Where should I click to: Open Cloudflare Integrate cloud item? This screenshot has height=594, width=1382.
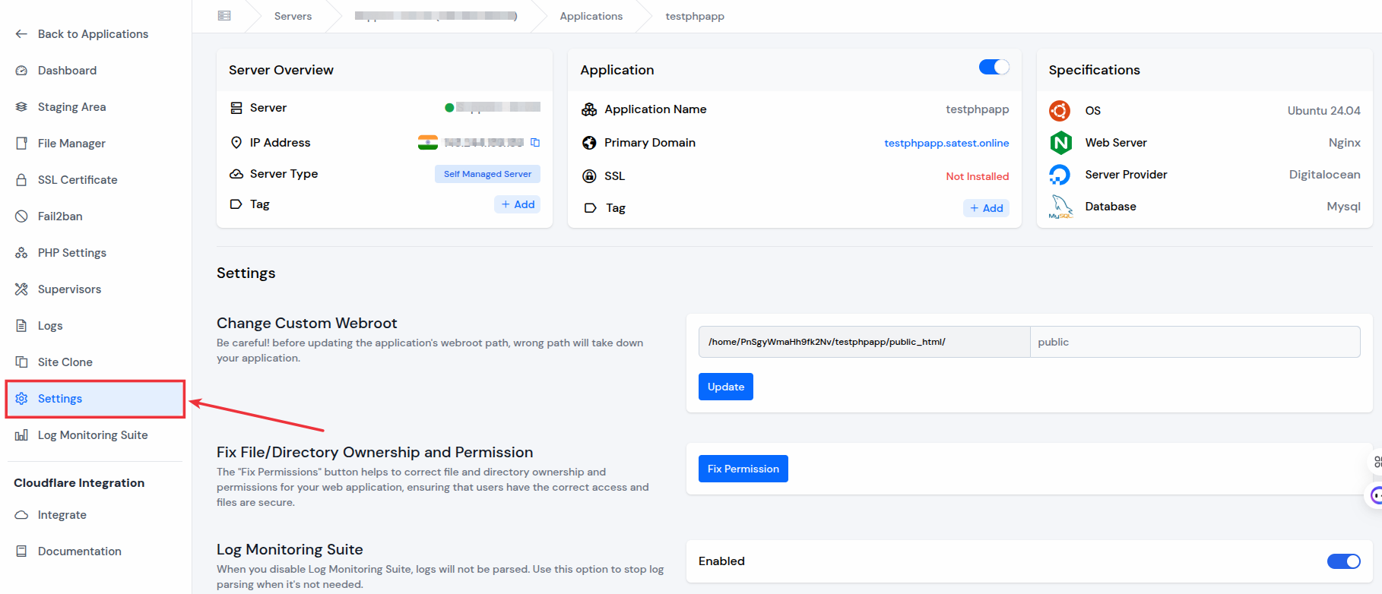point(62,515)
